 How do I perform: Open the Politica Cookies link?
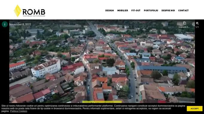[x=19, y=111]
